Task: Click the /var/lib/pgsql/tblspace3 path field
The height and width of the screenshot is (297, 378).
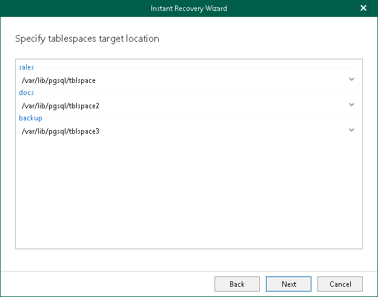Action: [x=61, y=131]
